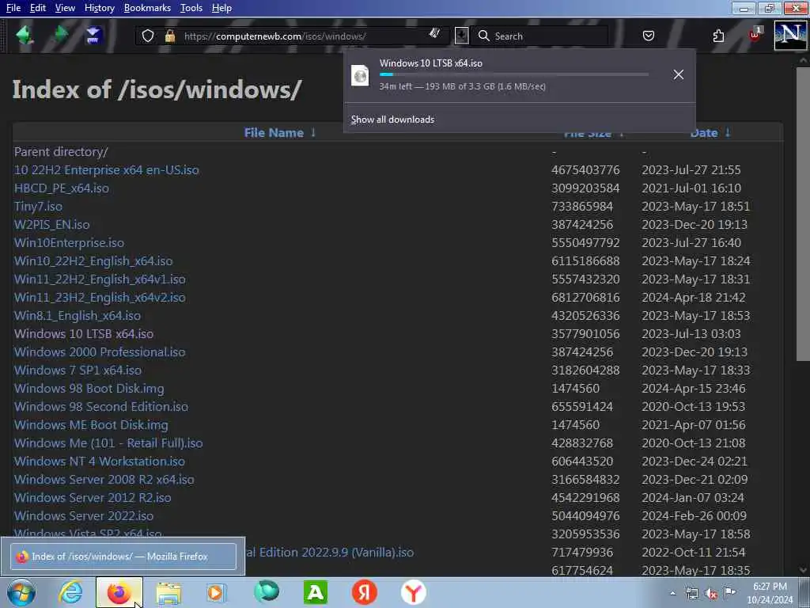The image size is (810, 608).
Task: Click the vertical page scrollbar thumb
Action: click(804, 214)
